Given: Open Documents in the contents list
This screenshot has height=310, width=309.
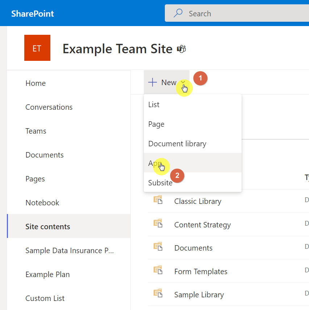Looking at the screenshot, I should click(193, 248).
